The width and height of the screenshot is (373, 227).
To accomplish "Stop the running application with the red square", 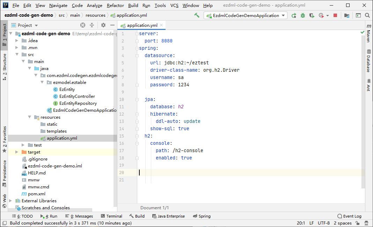I will (x=335, y=15).
